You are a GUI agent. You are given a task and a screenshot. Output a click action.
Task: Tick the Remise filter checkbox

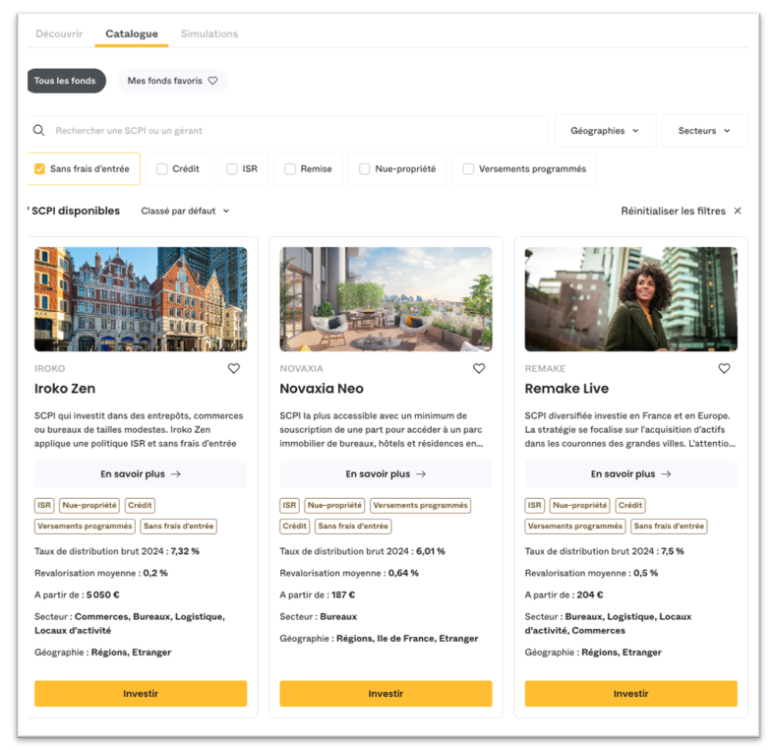290,169
